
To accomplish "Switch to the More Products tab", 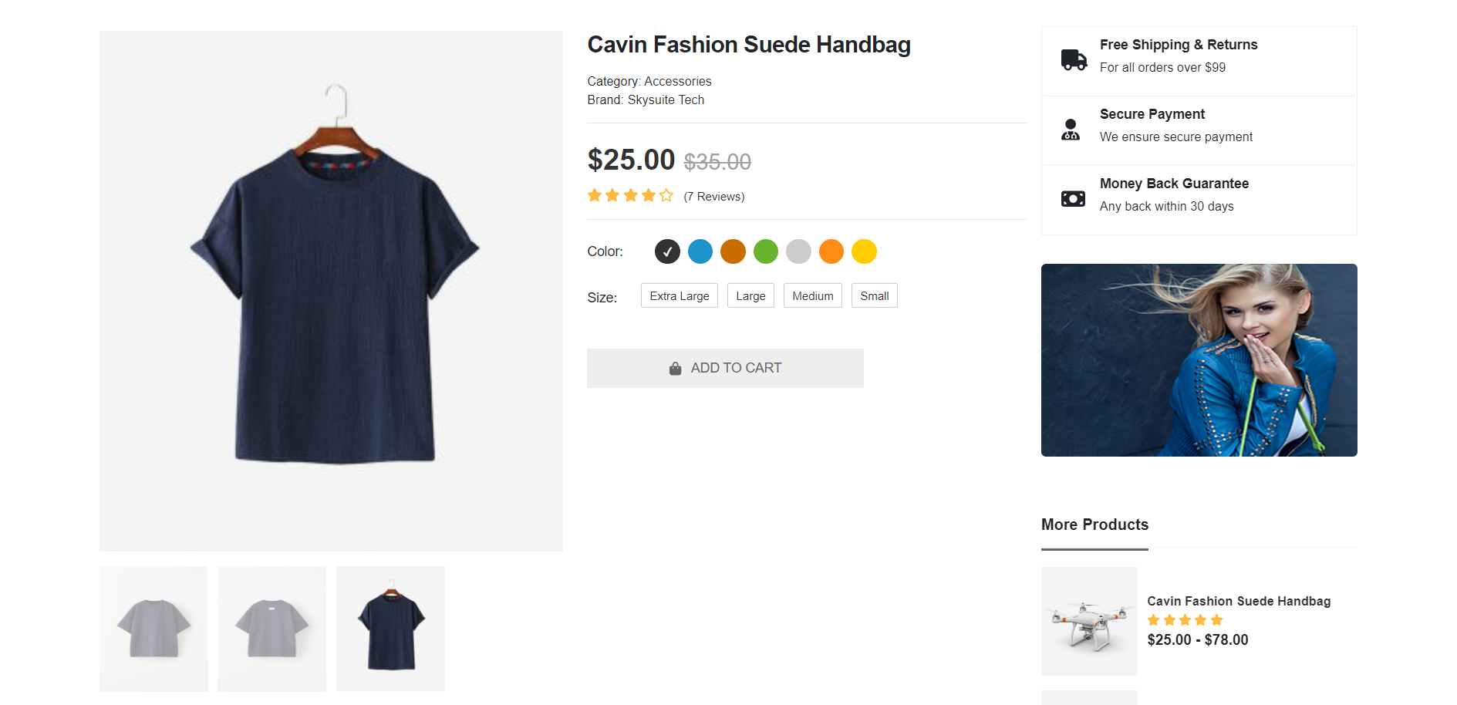I will pyautogui.click(x=1094, y=525).
